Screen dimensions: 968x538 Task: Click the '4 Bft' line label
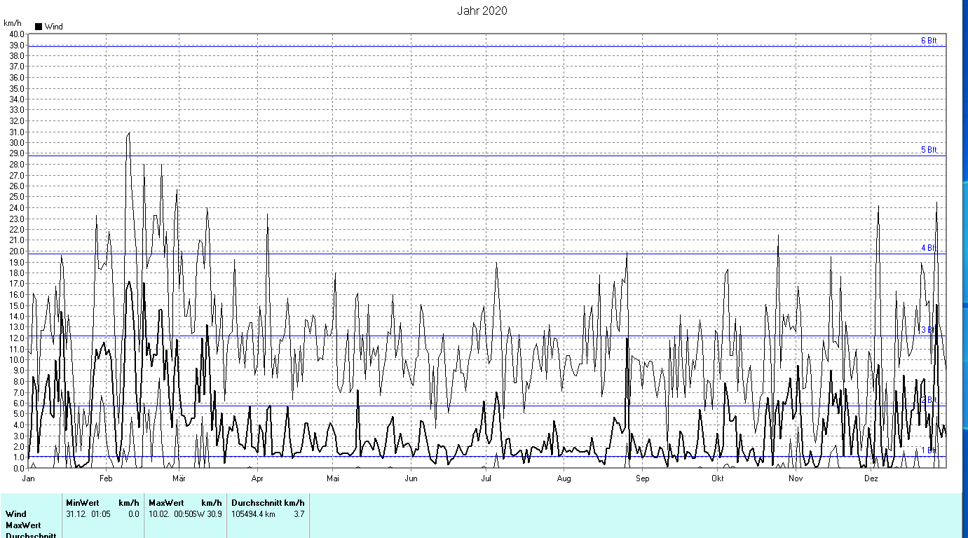929,248
